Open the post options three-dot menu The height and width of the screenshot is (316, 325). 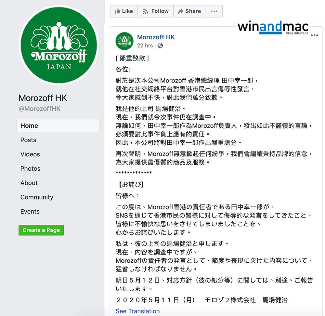tap(314, 35)
